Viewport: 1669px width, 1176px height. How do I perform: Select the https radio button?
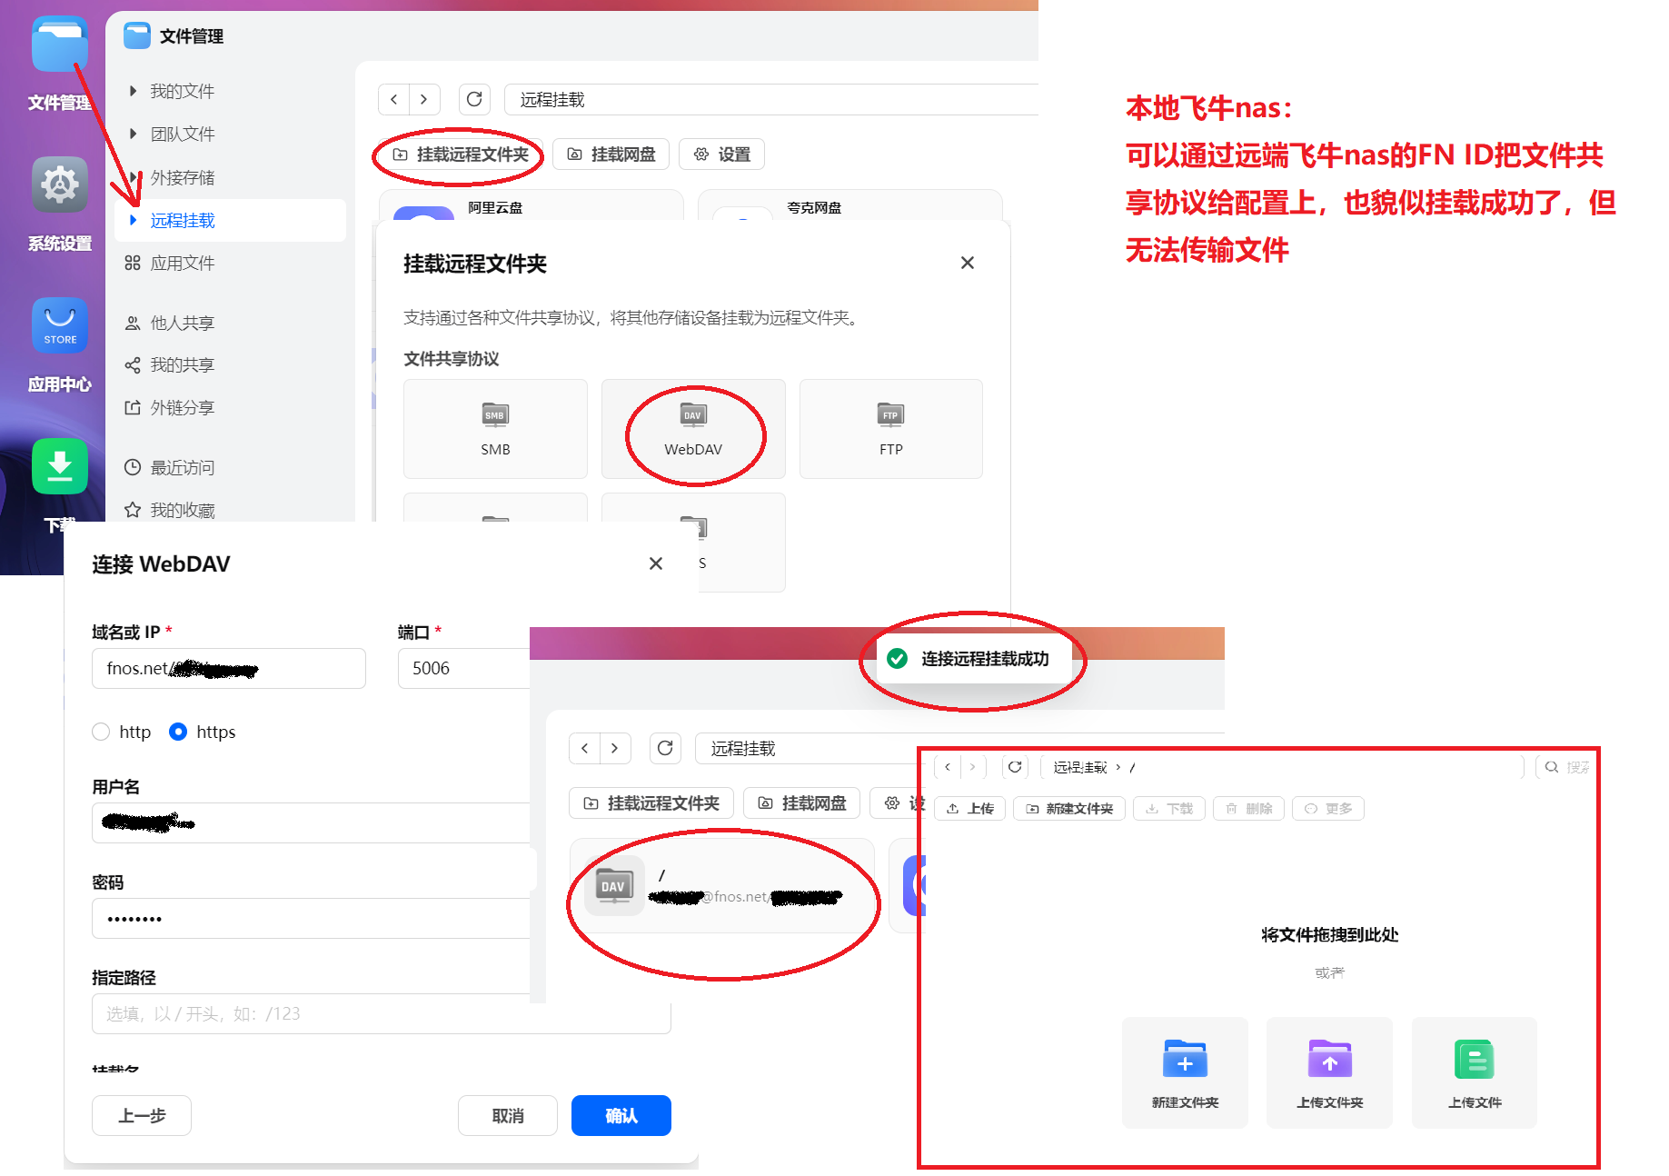tap(178, 733)
